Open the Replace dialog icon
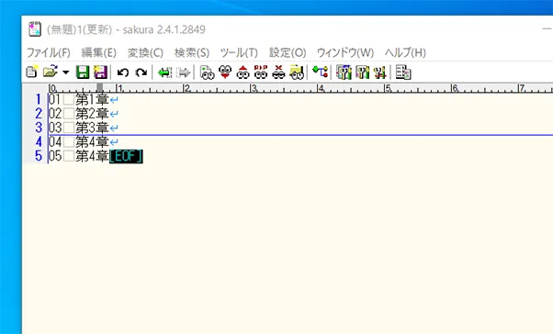553x334 pixels. coord(261,72)
